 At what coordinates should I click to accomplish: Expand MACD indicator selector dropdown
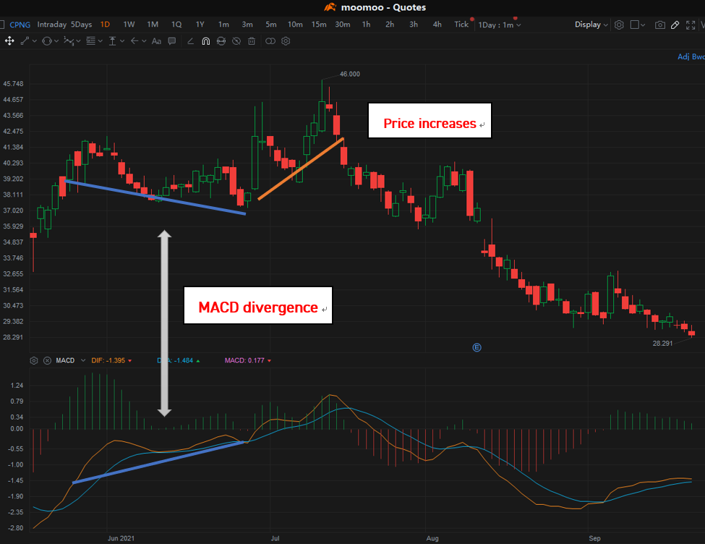[x=83, y=360]
